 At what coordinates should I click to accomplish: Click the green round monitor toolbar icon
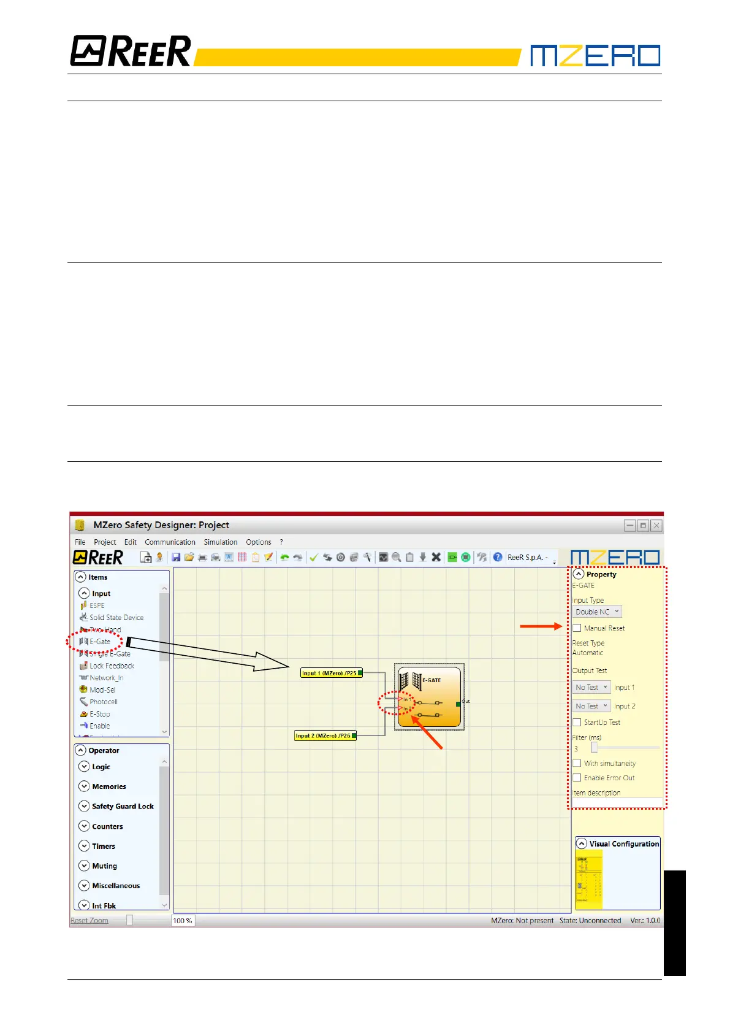pos(466,558)
